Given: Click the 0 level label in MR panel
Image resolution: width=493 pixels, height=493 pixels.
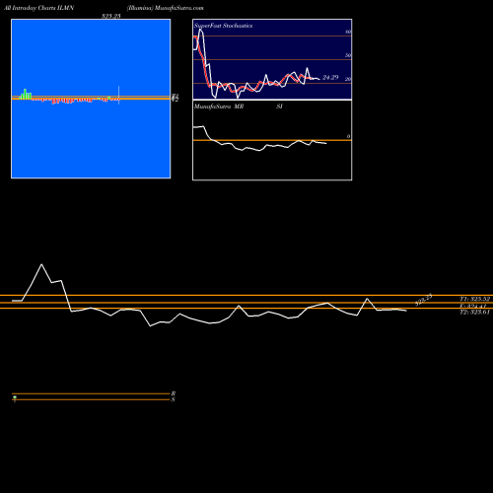Looking at the screenshot, I should 348,136.
